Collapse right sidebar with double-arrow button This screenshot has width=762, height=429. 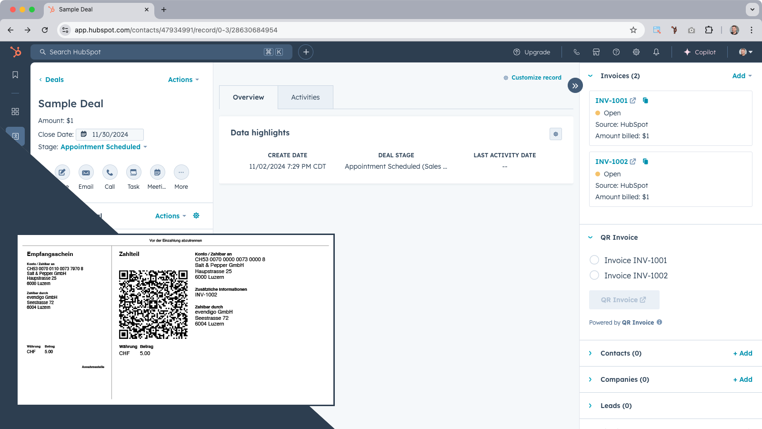tap(575, 86)
